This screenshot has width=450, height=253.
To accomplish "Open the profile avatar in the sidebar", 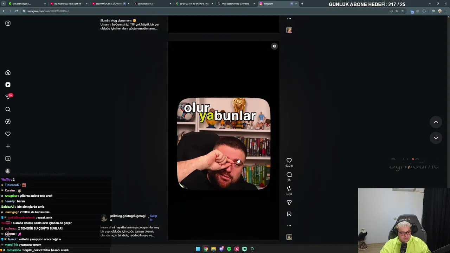I will pyautogui.click(x=8, y=171).
